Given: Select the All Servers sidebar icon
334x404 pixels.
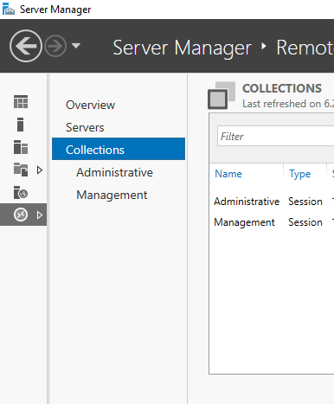Looking at the screenshot, I should click(21, 147).
